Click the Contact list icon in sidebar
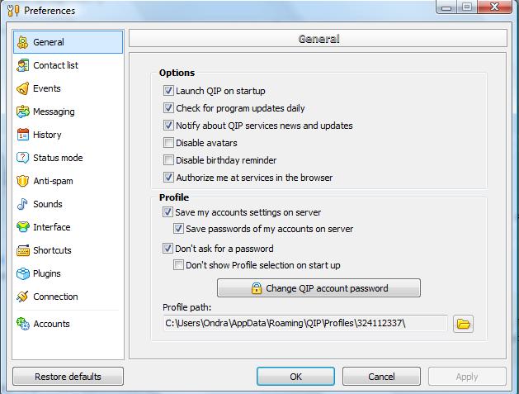Image resolution: width=519 pixels, height=394 pixels. [23, 66]
